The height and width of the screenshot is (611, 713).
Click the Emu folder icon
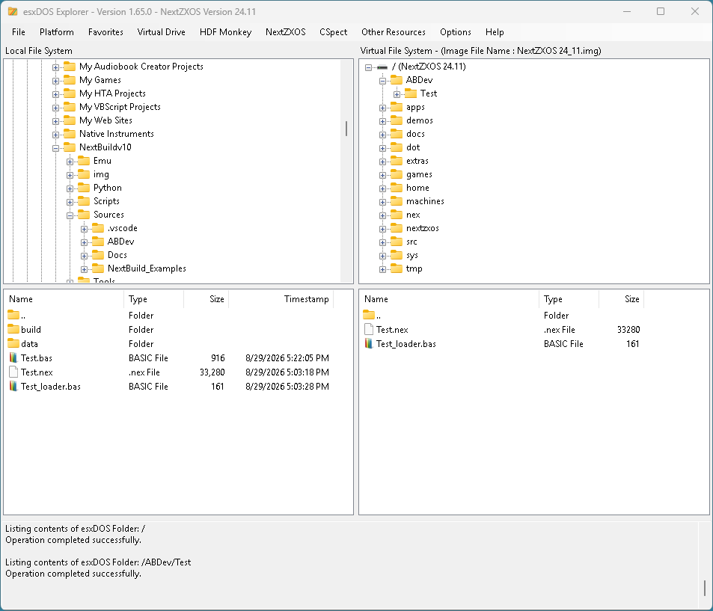(x=84, y=161)
